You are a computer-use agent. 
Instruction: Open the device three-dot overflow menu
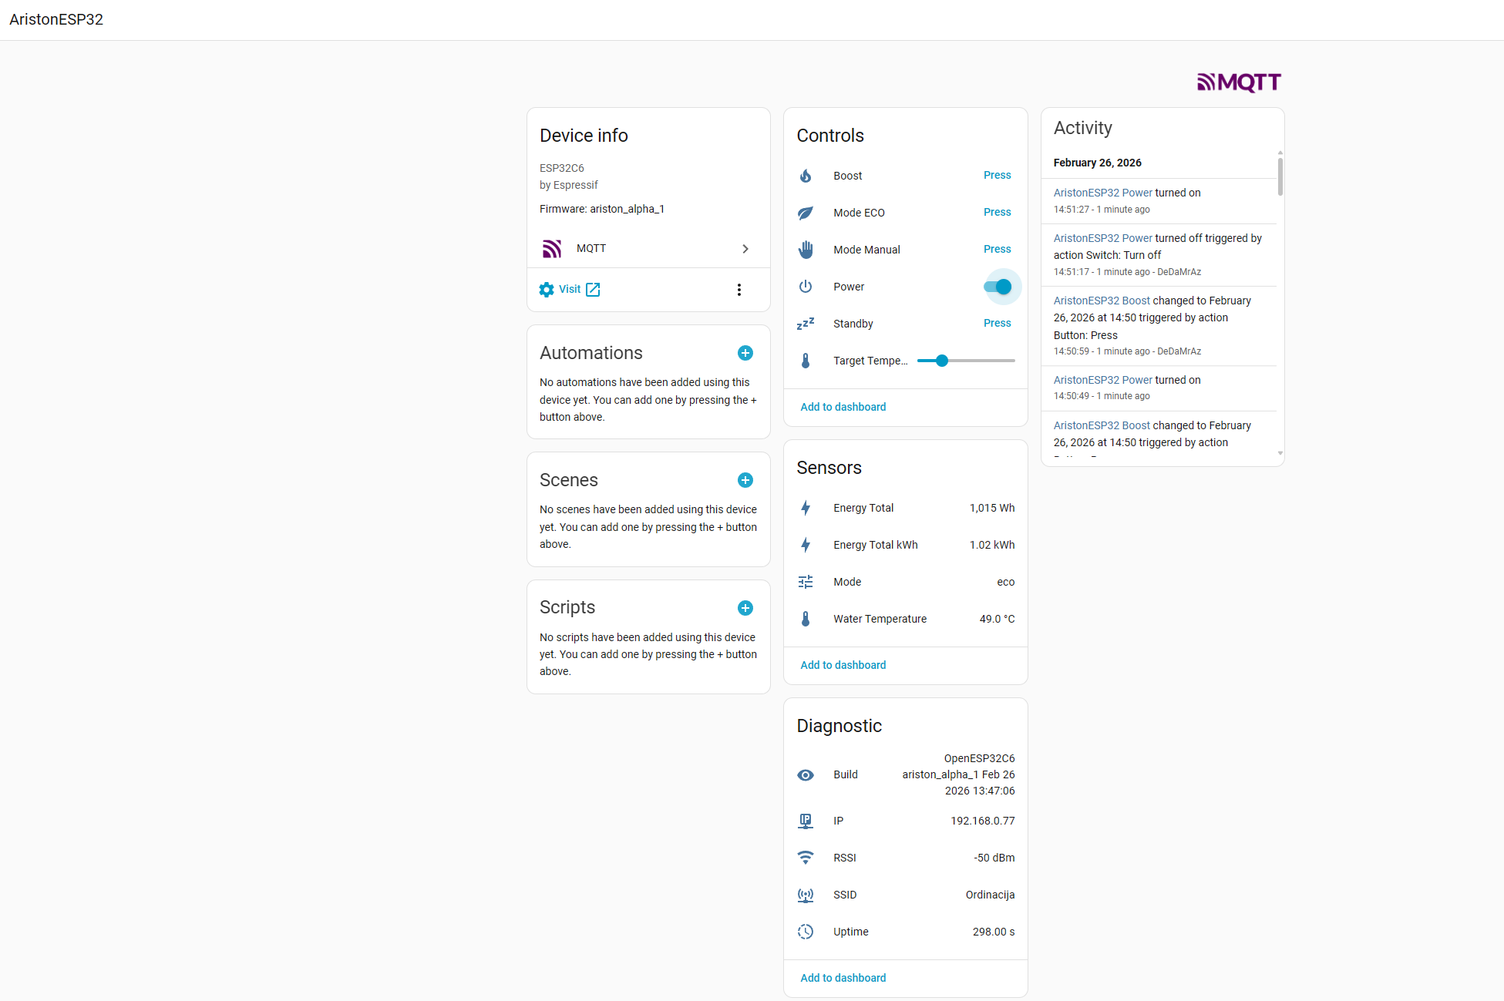(739, 290)
